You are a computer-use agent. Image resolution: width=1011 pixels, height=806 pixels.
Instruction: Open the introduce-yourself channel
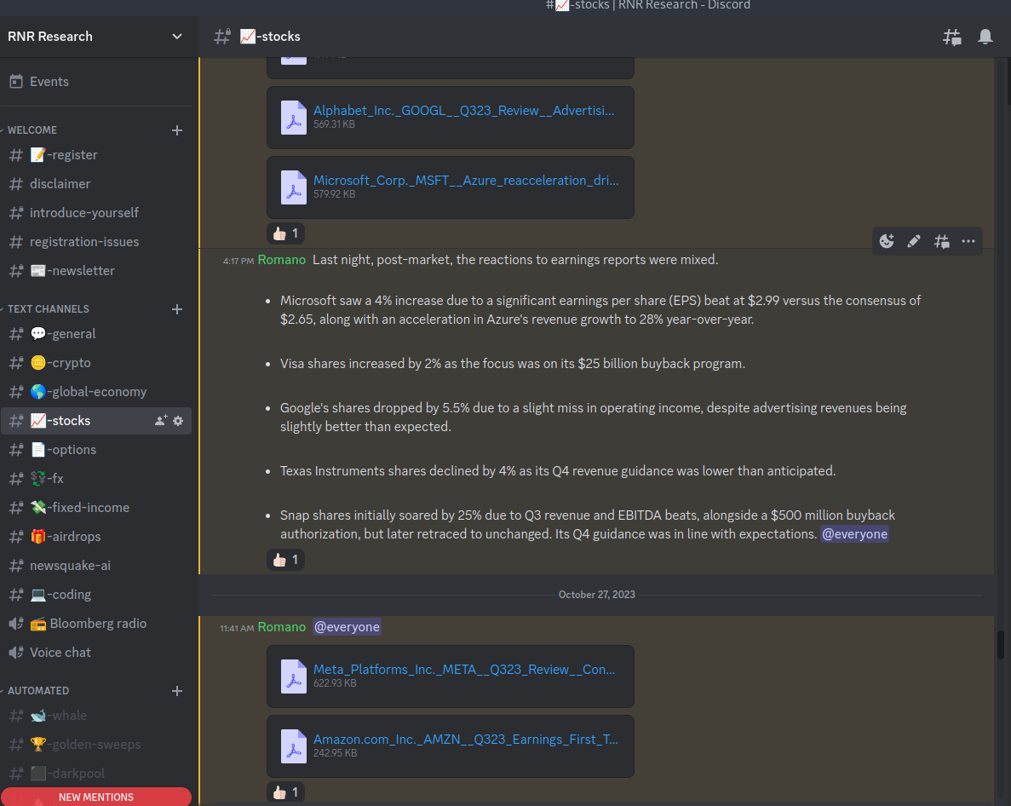pyautogui.click(x=96, y=213)
